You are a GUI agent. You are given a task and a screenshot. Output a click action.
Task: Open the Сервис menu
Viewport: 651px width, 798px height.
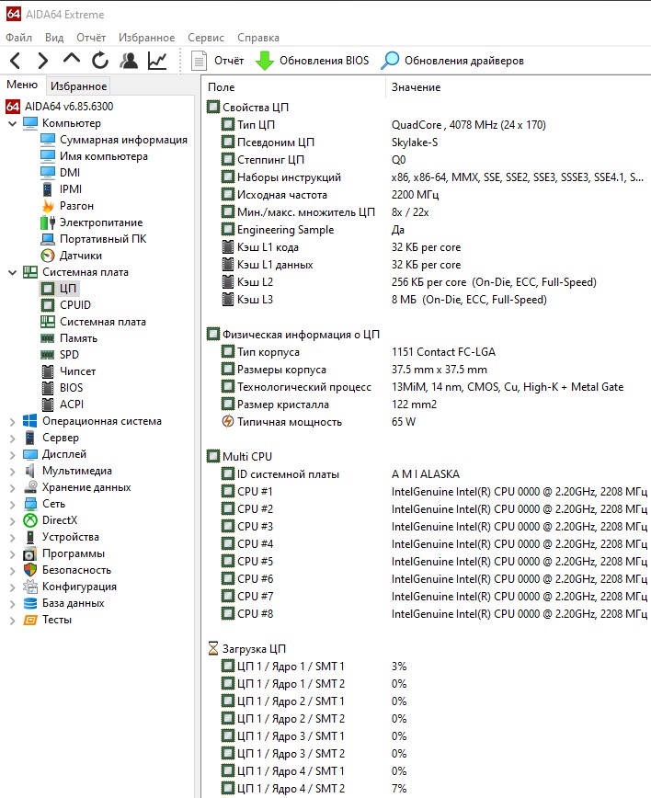tap(206, 38)
